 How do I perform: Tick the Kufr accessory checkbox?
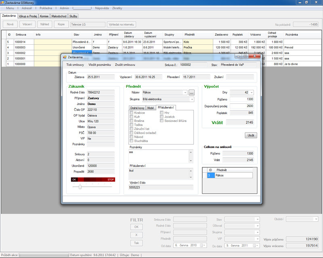point(131,116)
